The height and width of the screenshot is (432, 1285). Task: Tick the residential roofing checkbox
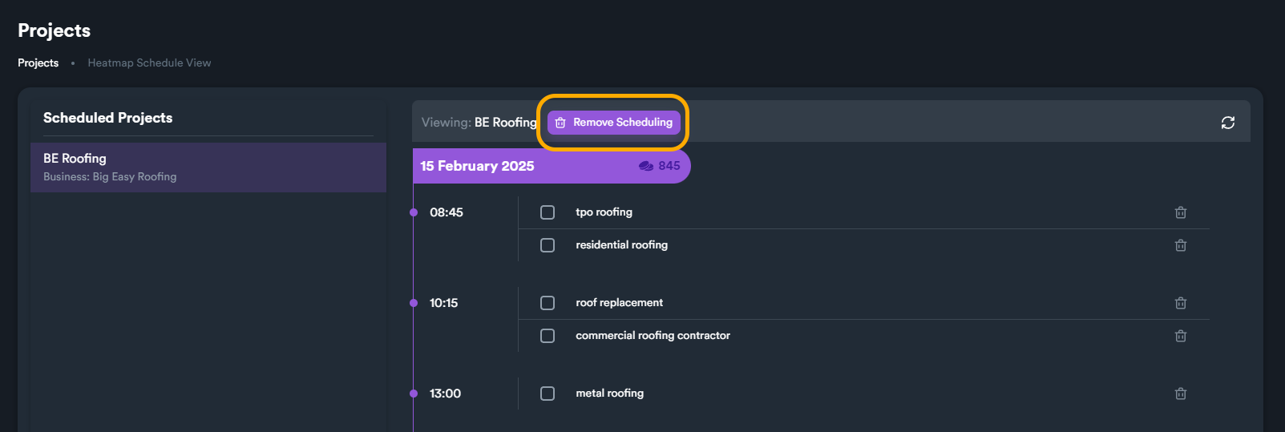point(548,245)
